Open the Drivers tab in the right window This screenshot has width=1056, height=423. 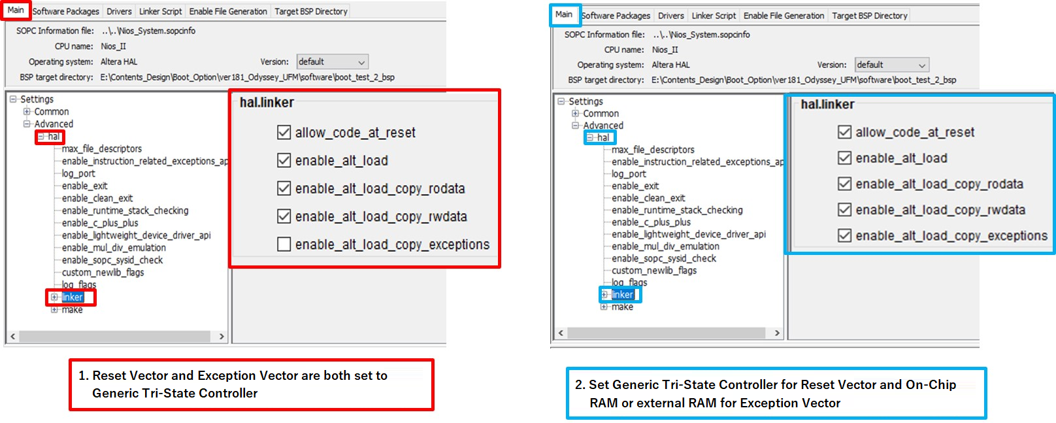point(670,16)
